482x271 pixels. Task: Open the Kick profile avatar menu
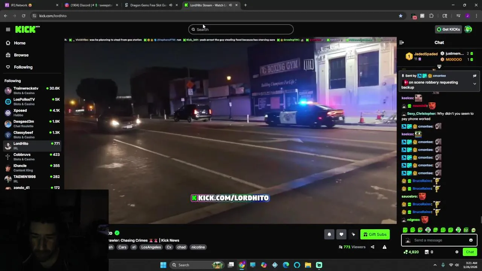[468, 29]
